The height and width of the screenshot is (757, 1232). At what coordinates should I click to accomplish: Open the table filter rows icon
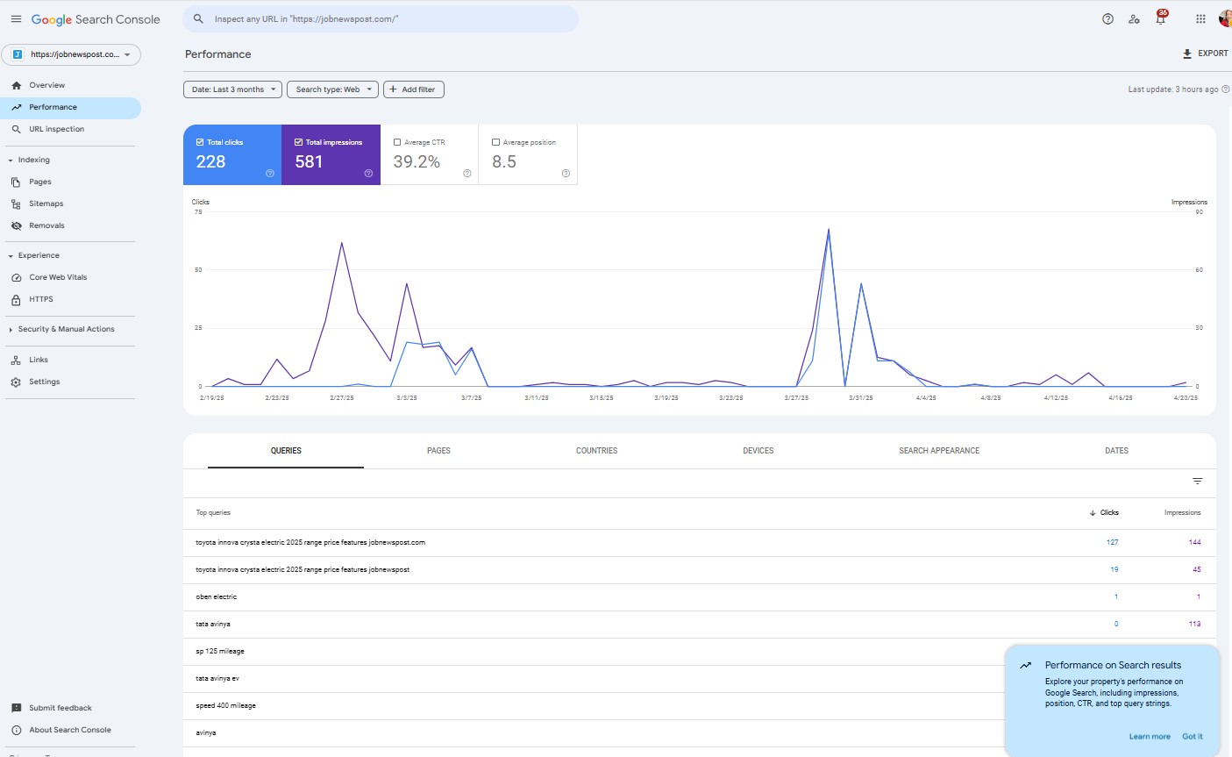[x=1197, y=481]
